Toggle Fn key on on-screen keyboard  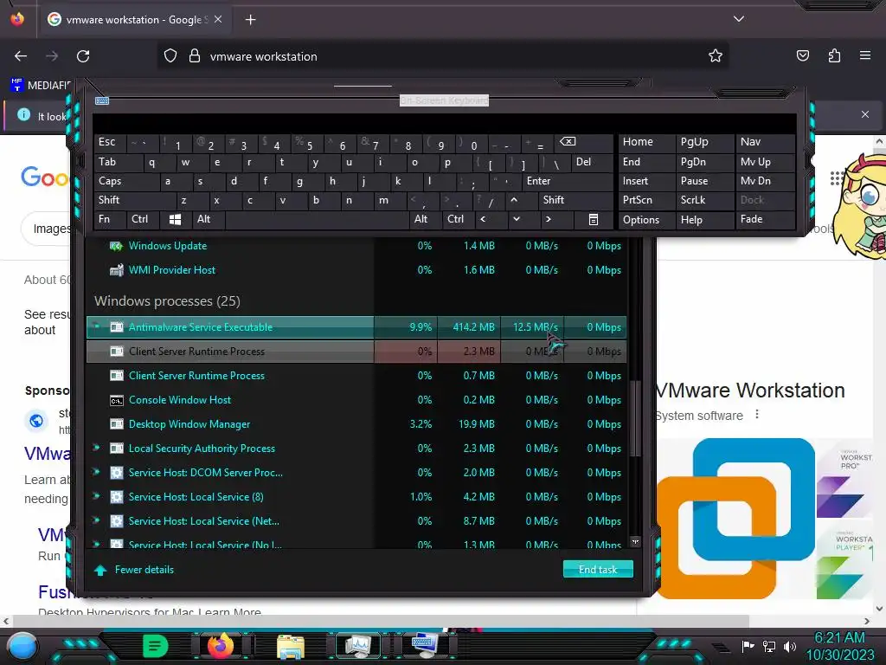point(109,219)
